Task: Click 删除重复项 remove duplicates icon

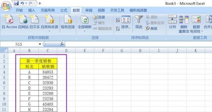Action: [x=184, y=19]
